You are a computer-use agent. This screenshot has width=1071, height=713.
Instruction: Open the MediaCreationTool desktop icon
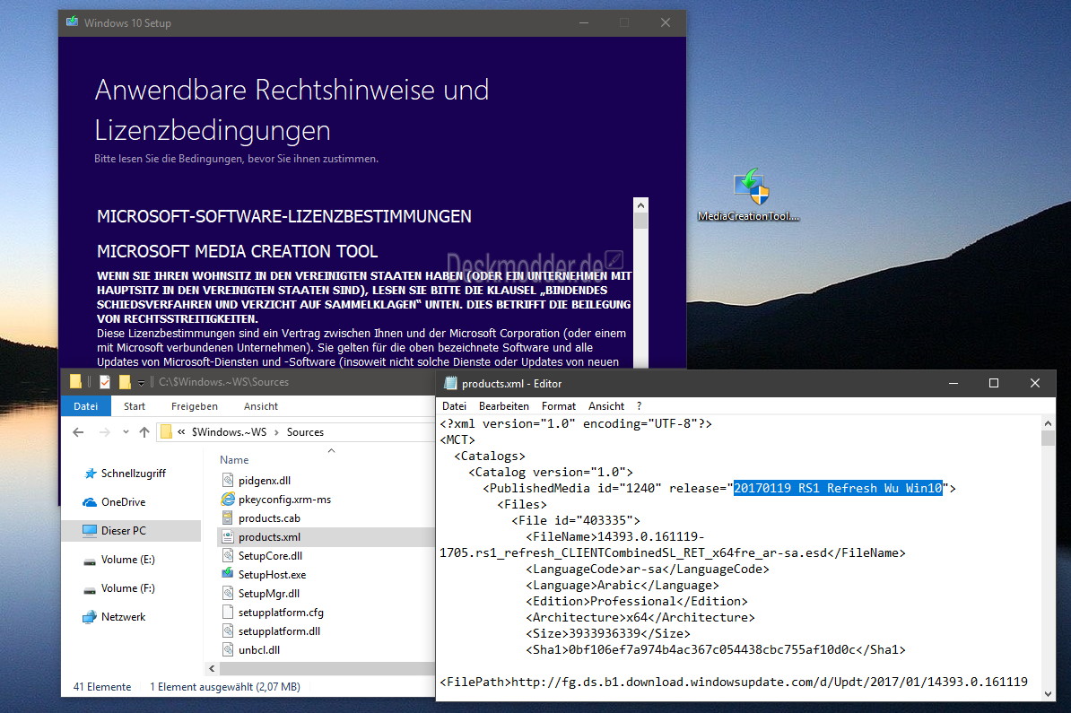750,196
